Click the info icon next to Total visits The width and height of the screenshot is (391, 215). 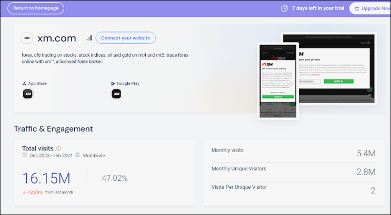click(x=58, y=148)
